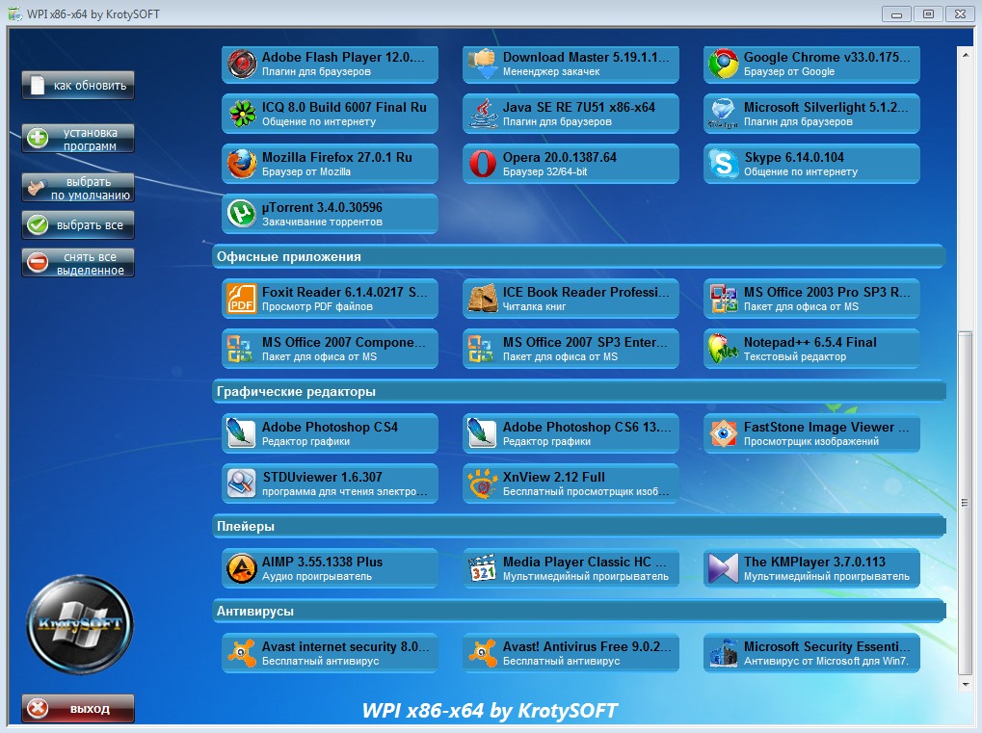Click the Media Player Classic 321 icon

click(483, 568)
